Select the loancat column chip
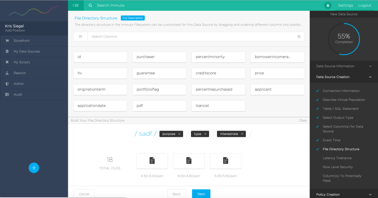The height and width of the screenshot is (198, 378). [x=218, y=106]
